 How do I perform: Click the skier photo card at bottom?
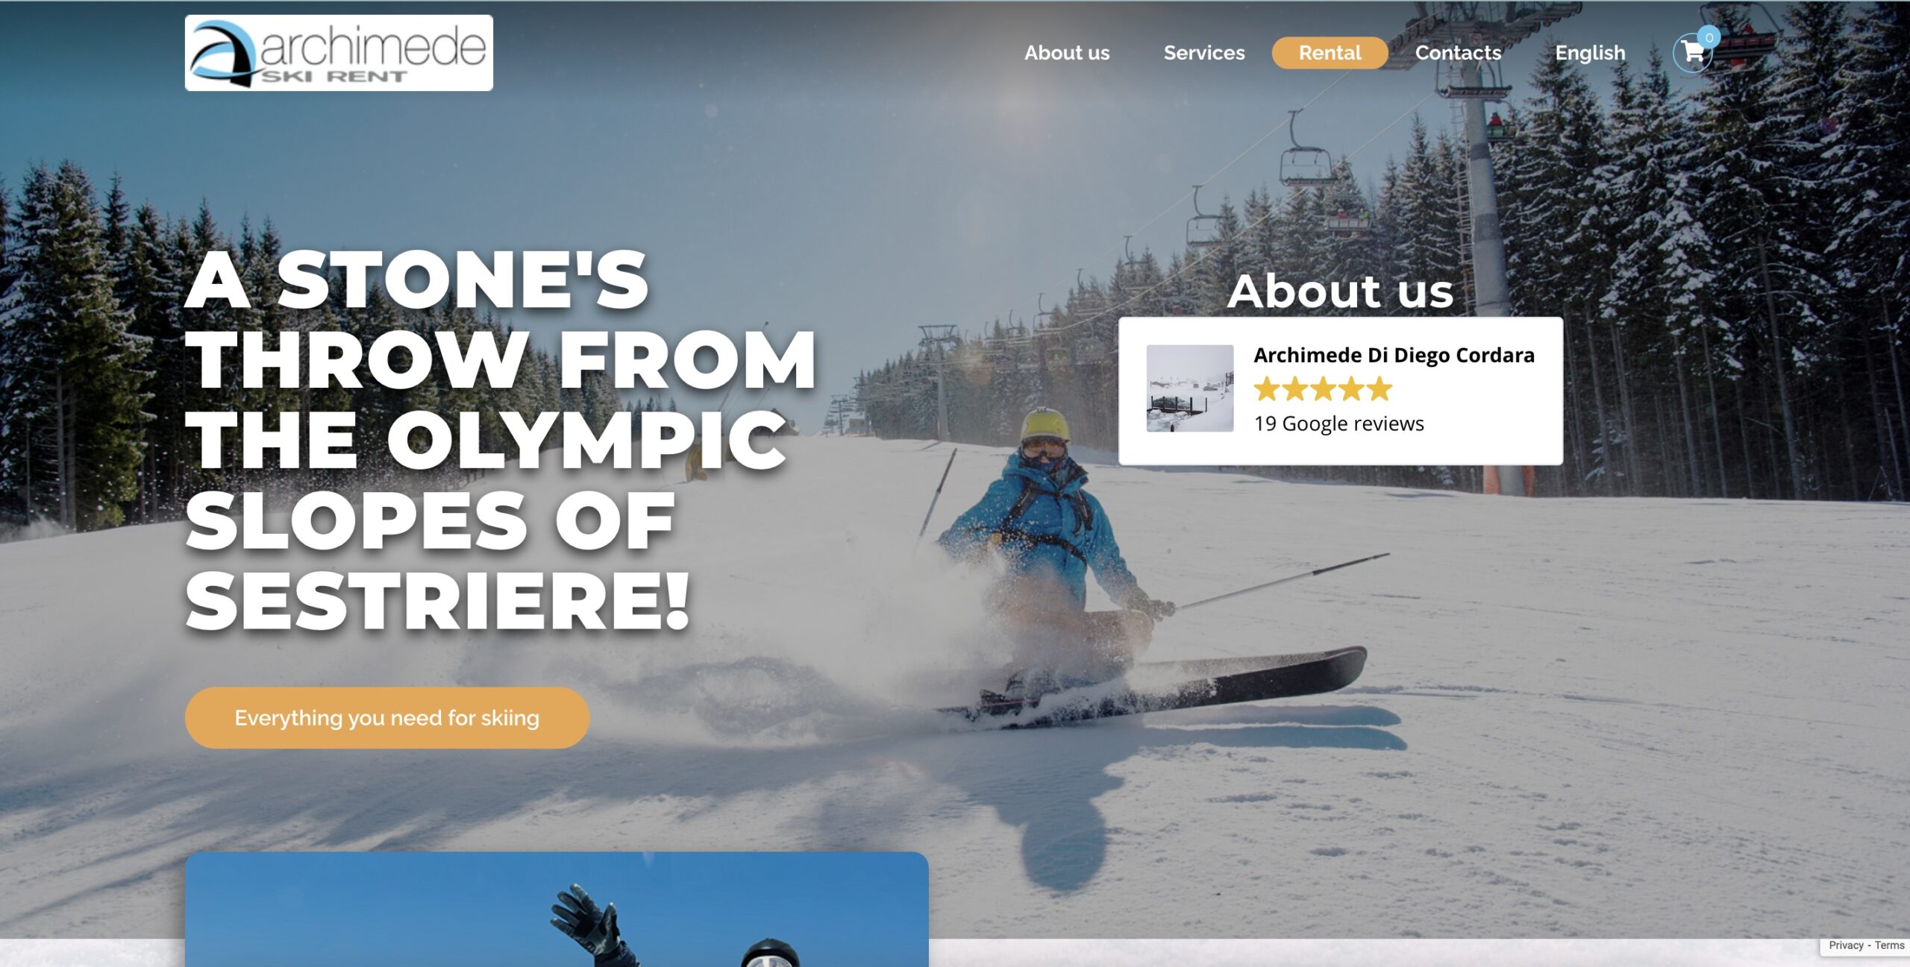point(557,909)
